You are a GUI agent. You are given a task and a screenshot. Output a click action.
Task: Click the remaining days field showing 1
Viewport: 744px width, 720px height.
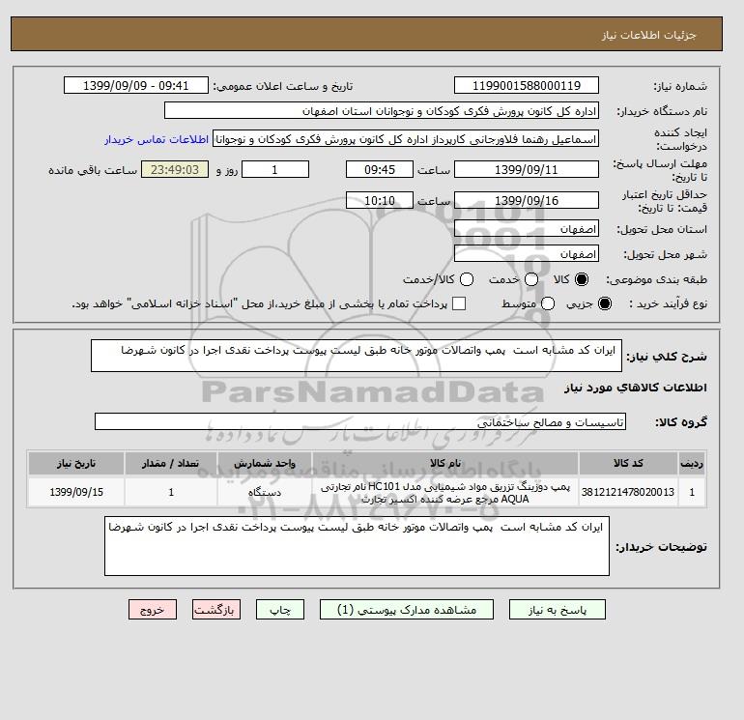point(275,169)
